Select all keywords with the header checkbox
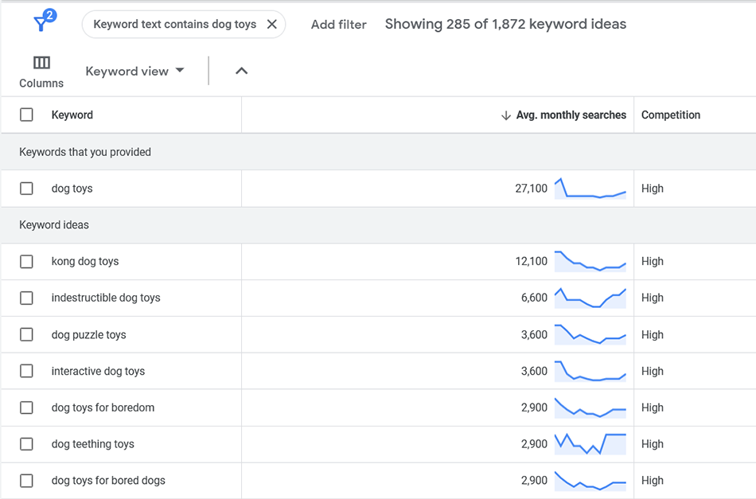The width and height of the screenshot is (756, 499). (x=26, y=114)
